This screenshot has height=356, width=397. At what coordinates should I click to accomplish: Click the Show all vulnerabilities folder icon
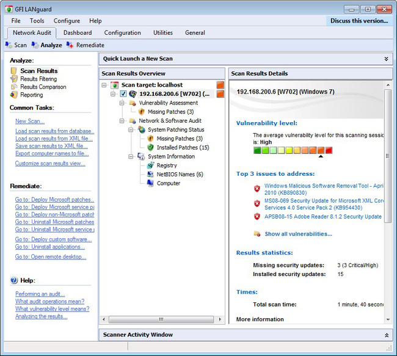tap(257, 234)
